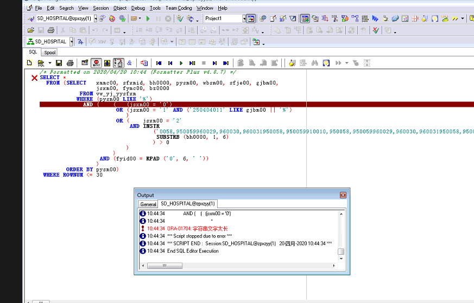
Task: Go to last record with navigation button
Action: click(x=226, y=63)
